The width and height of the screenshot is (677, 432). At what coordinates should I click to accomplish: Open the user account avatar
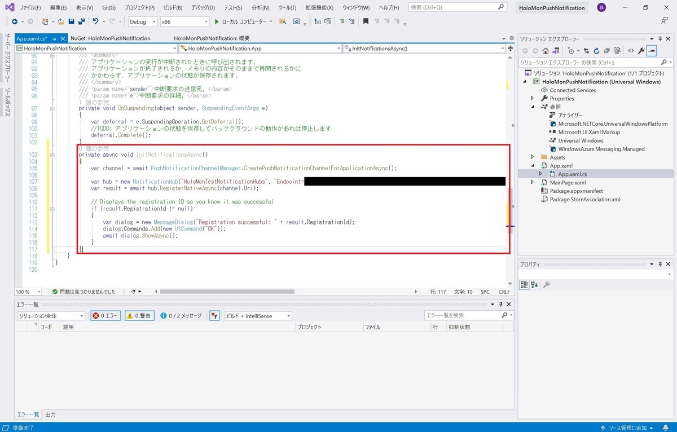[602, 7]
